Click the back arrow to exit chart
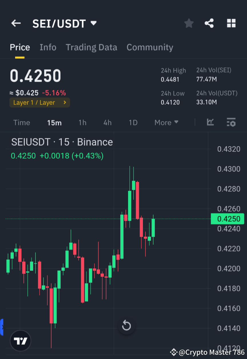247x359 pixels. [16, 23]
